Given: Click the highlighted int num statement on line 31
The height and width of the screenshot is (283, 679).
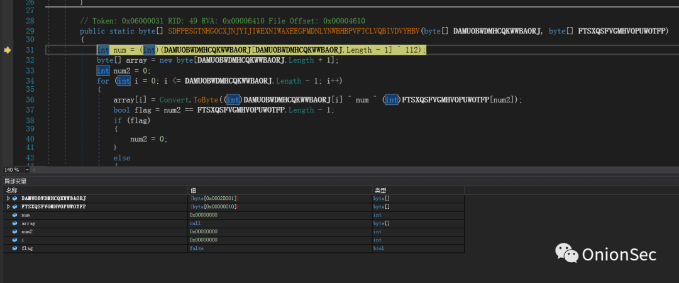Looking at the screenshot, I should pos(262,50).
